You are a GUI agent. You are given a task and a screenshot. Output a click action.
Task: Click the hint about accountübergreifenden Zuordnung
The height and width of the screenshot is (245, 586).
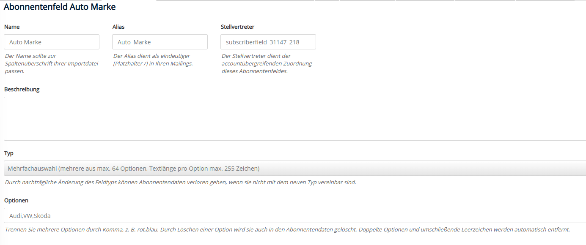(x=267, y=63)
